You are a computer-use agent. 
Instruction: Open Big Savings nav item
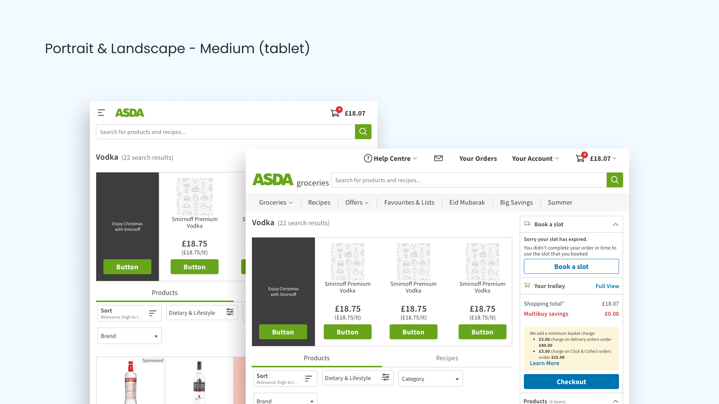click(516, 202)
